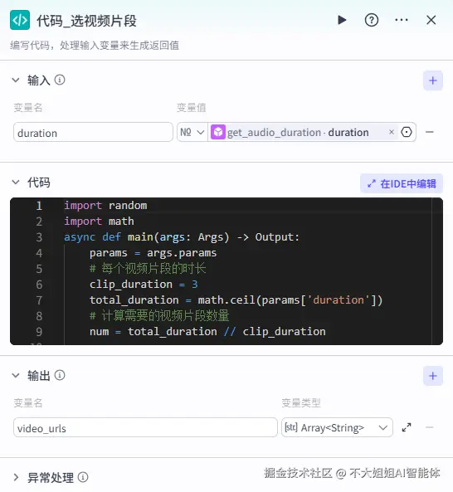Show info tooltip next to 异常处理
Image resolution: width=453 pixels, height=492 pixels.
point(83,477)
